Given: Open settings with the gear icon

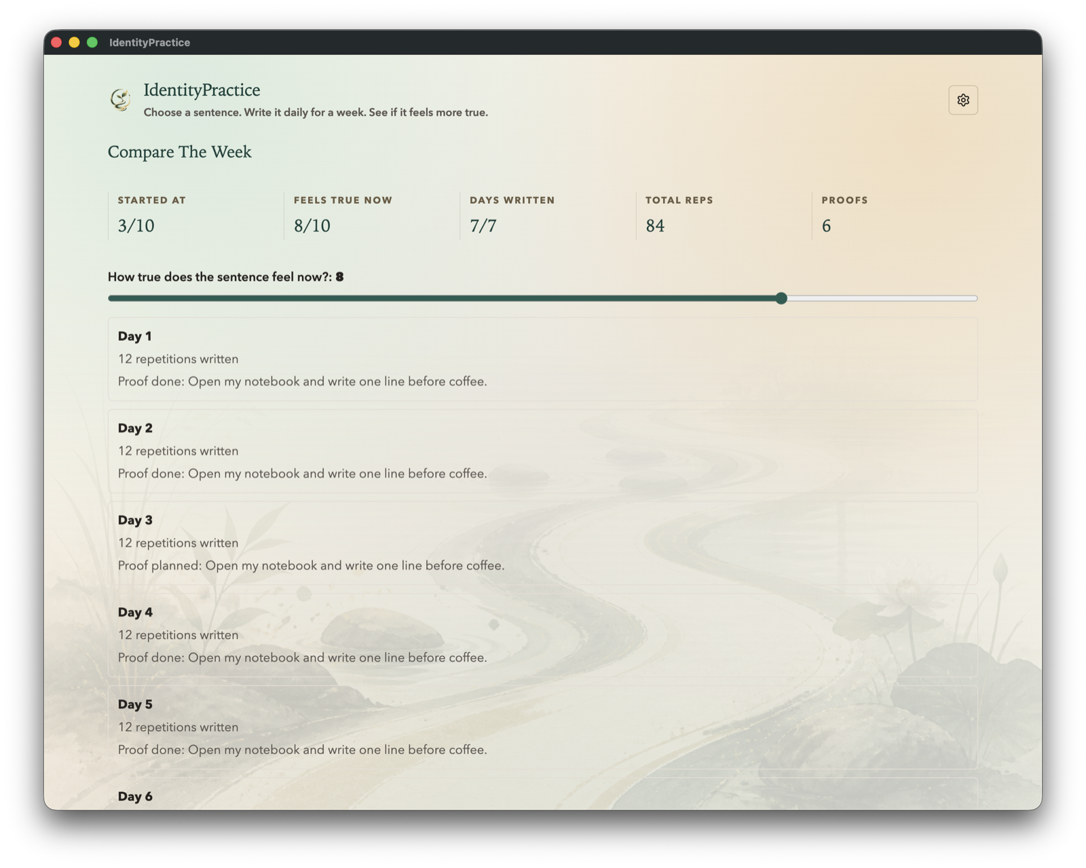Looking at the screenshot, I should coord(962,100).
